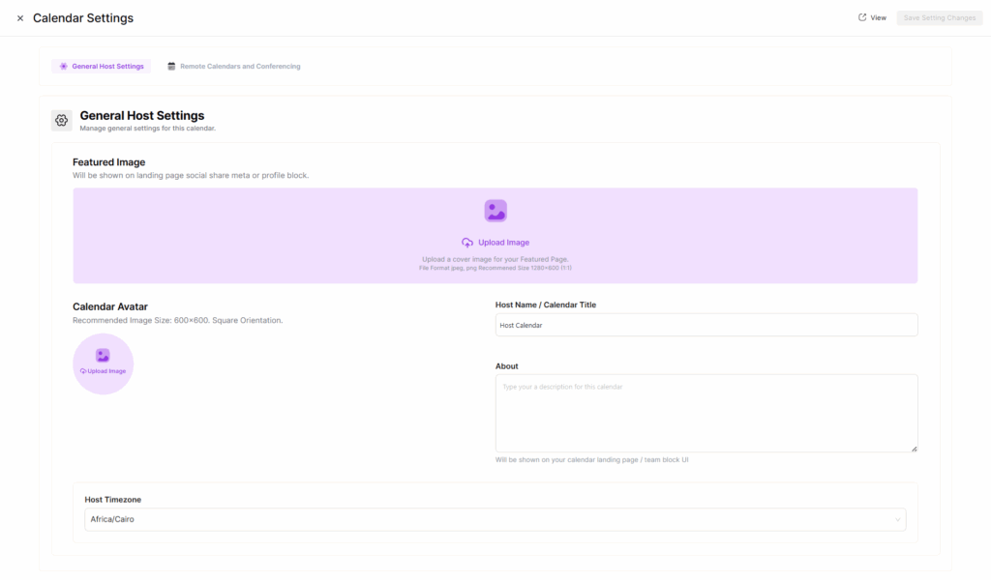The width and height of the screenshot is (991, 581).
Task: Close the Calendar Settings panel
Action: click(20, 18)
